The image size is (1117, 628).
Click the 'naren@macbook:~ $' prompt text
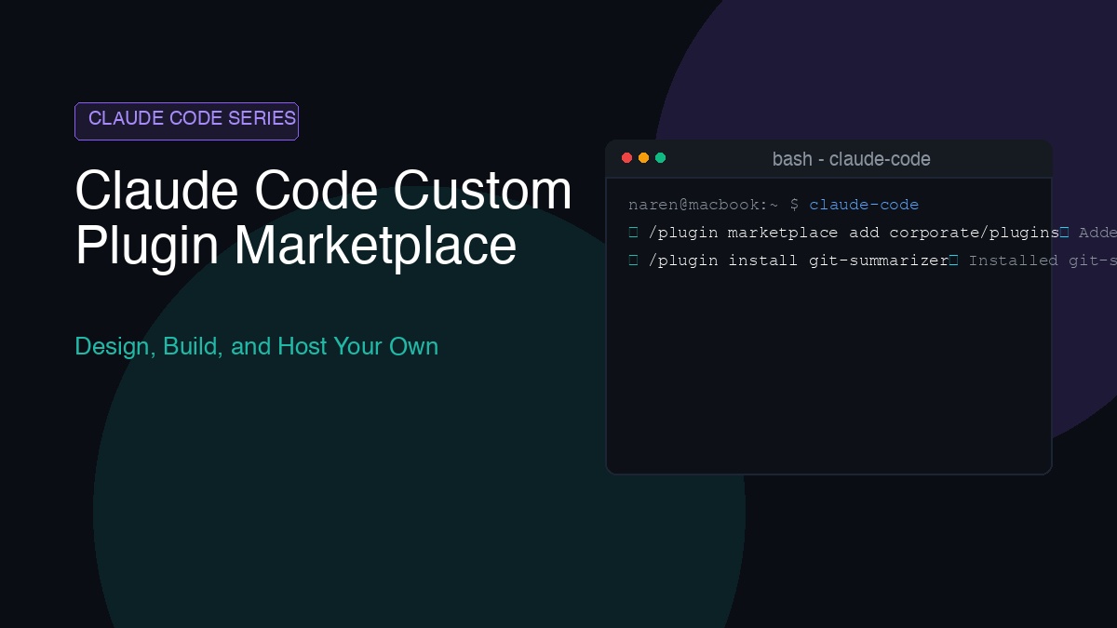pyautogui.click(x=713, y=205)
